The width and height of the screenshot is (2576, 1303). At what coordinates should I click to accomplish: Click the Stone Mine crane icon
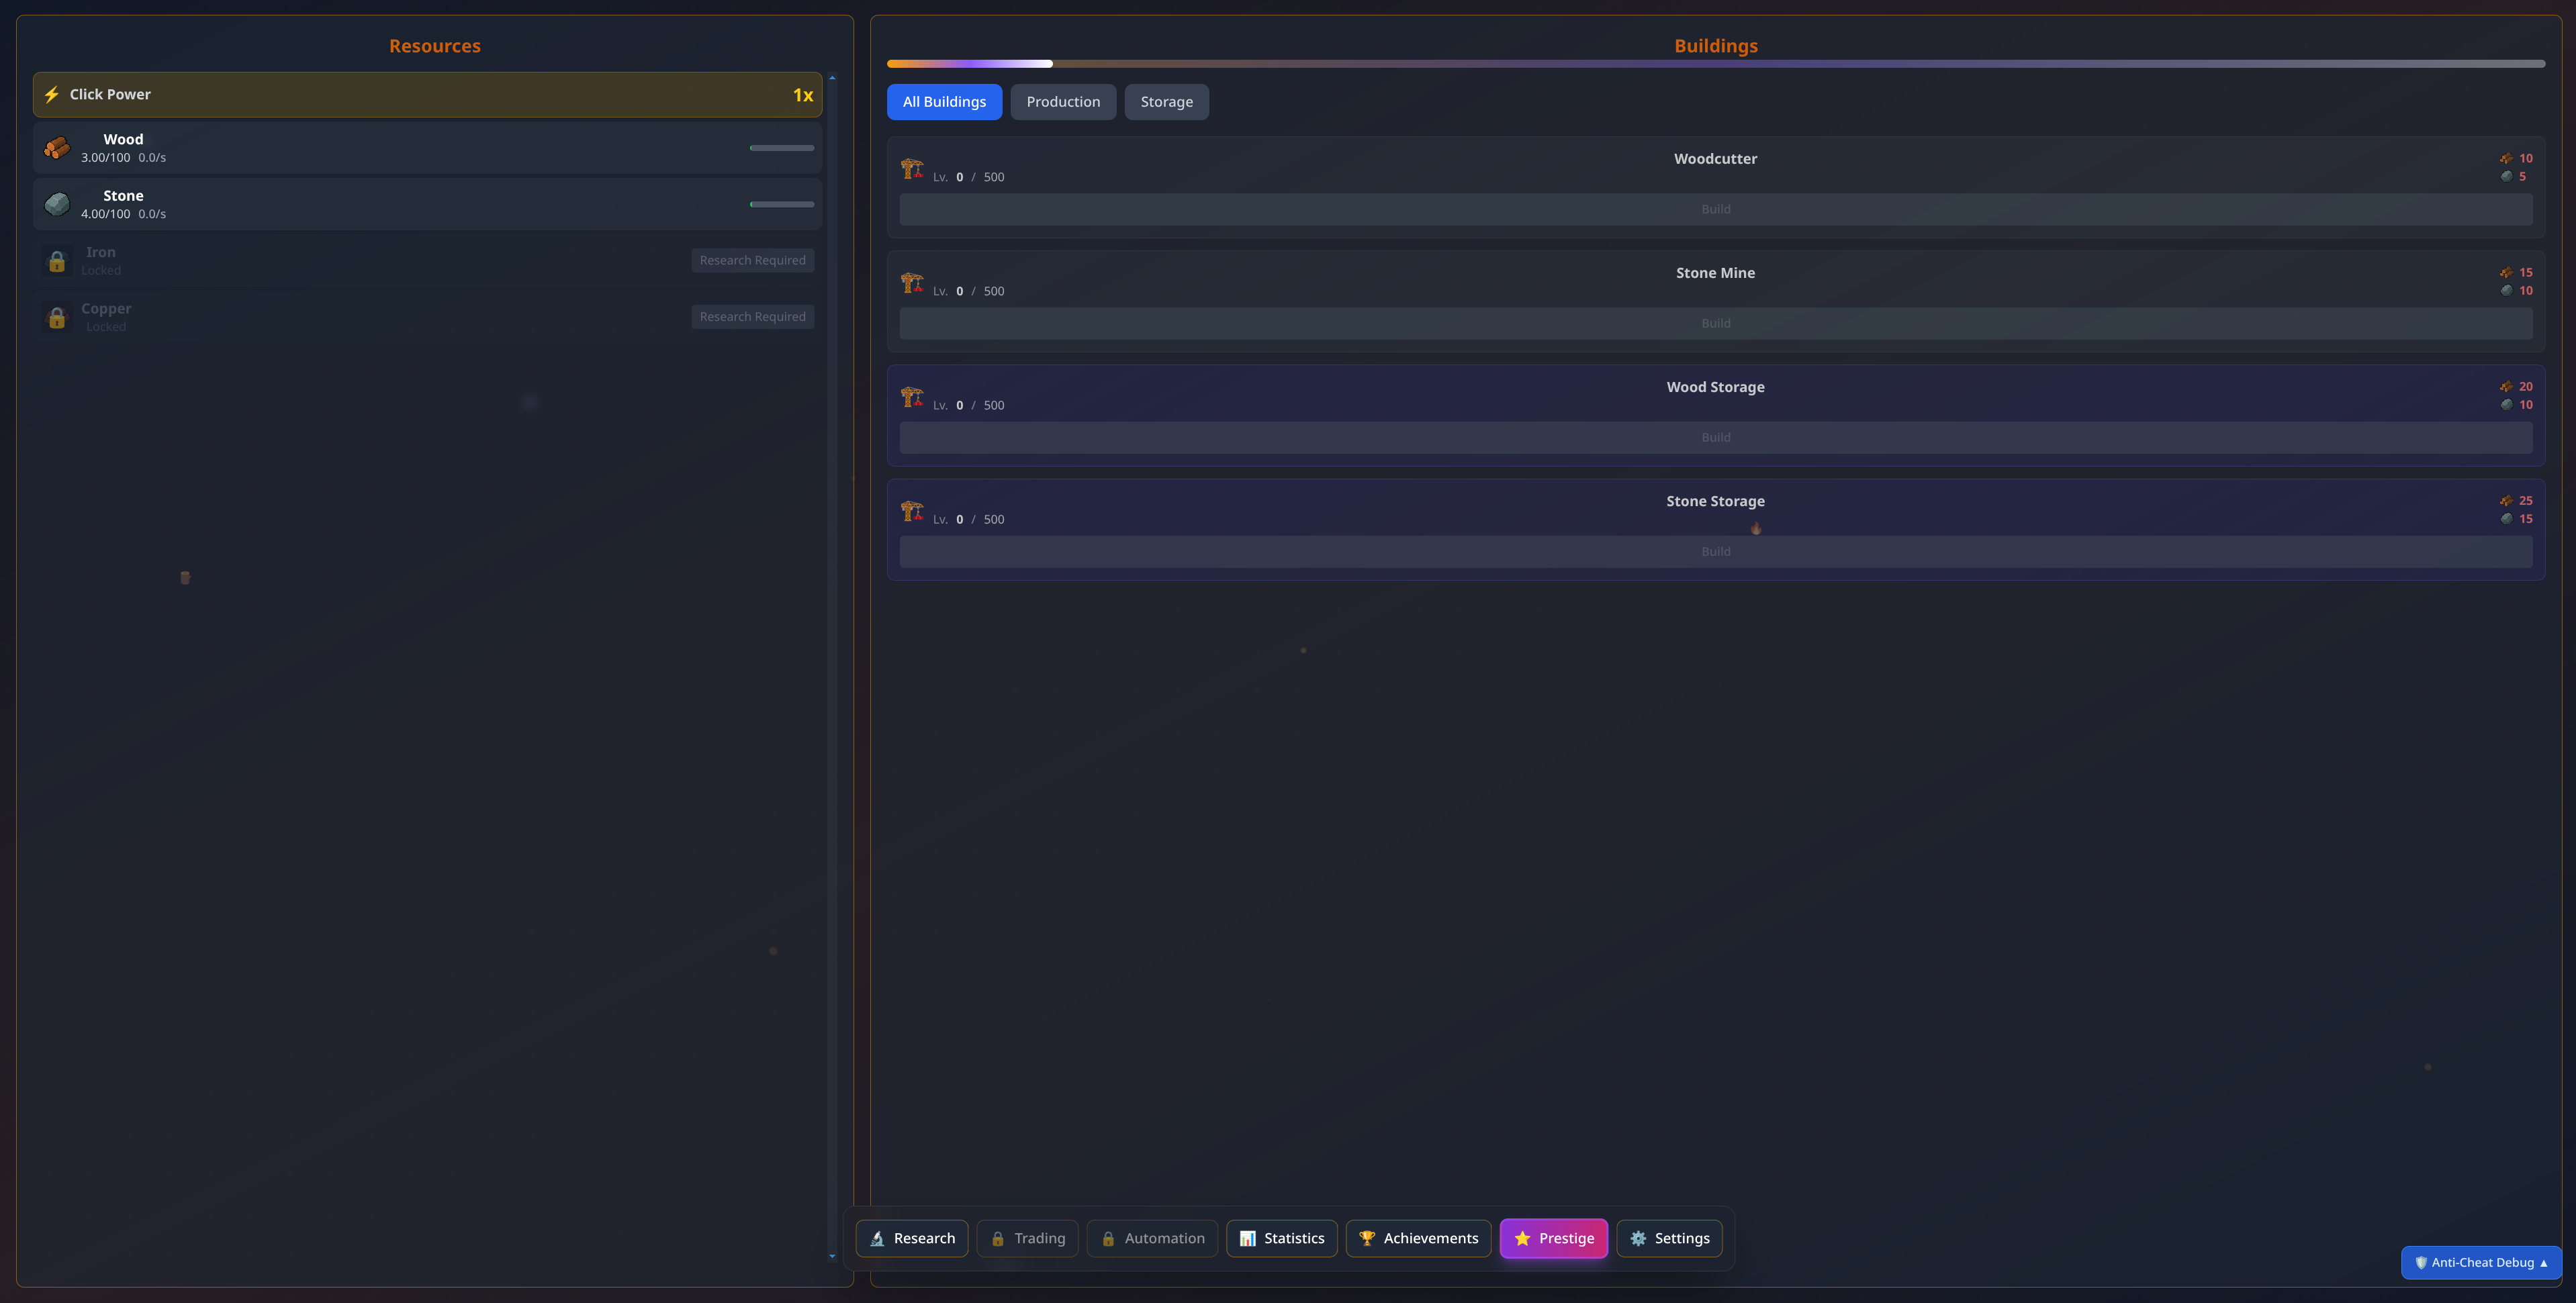pos(911,282)
